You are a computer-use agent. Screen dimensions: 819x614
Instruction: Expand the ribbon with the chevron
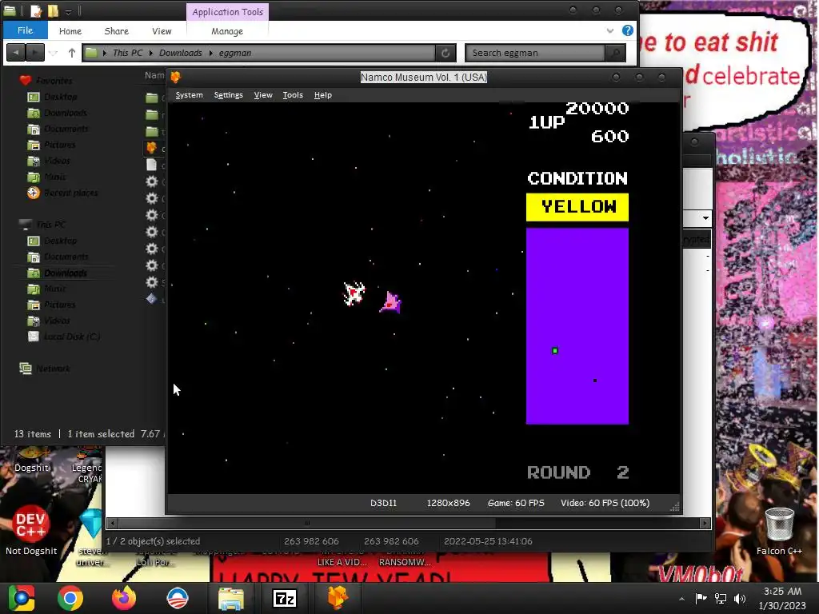(609, 31)
